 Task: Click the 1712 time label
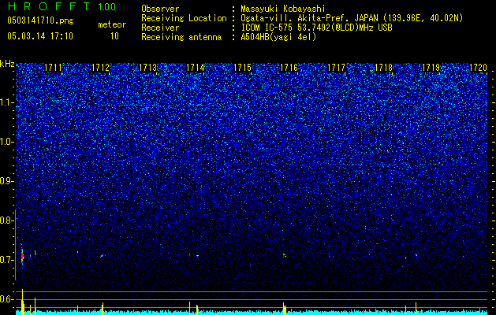point(100,68)
